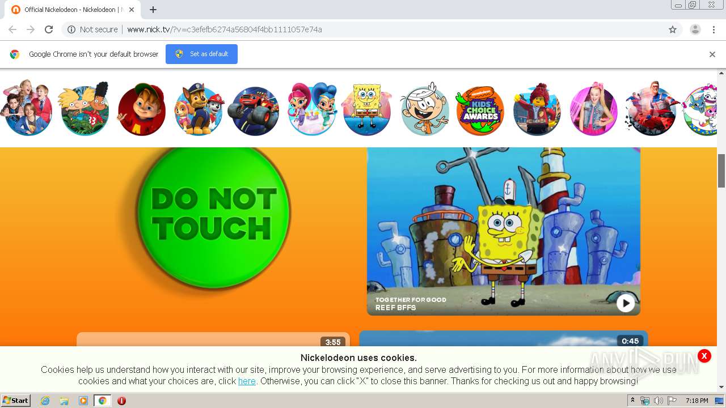Open the SpongeBob SquarePants show icon
Viewport: 726px width, 408px height.
368,109
